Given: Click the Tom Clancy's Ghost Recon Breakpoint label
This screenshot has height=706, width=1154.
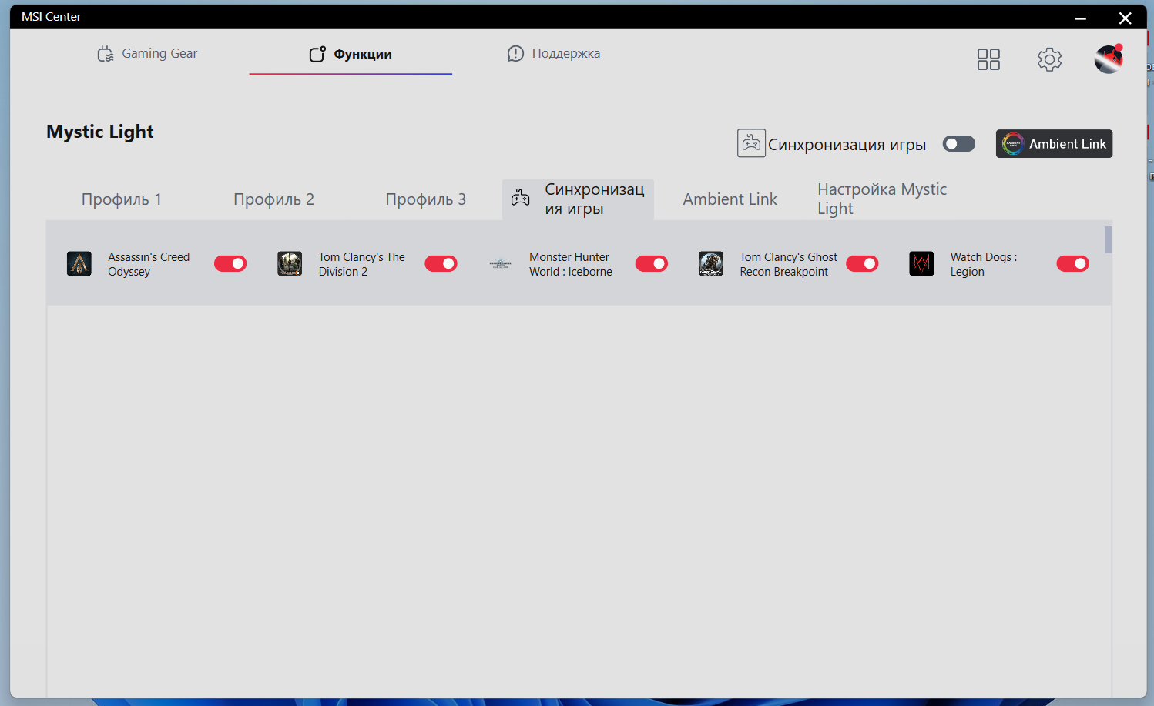Looking at the screenshot, I should coord(788,264).
